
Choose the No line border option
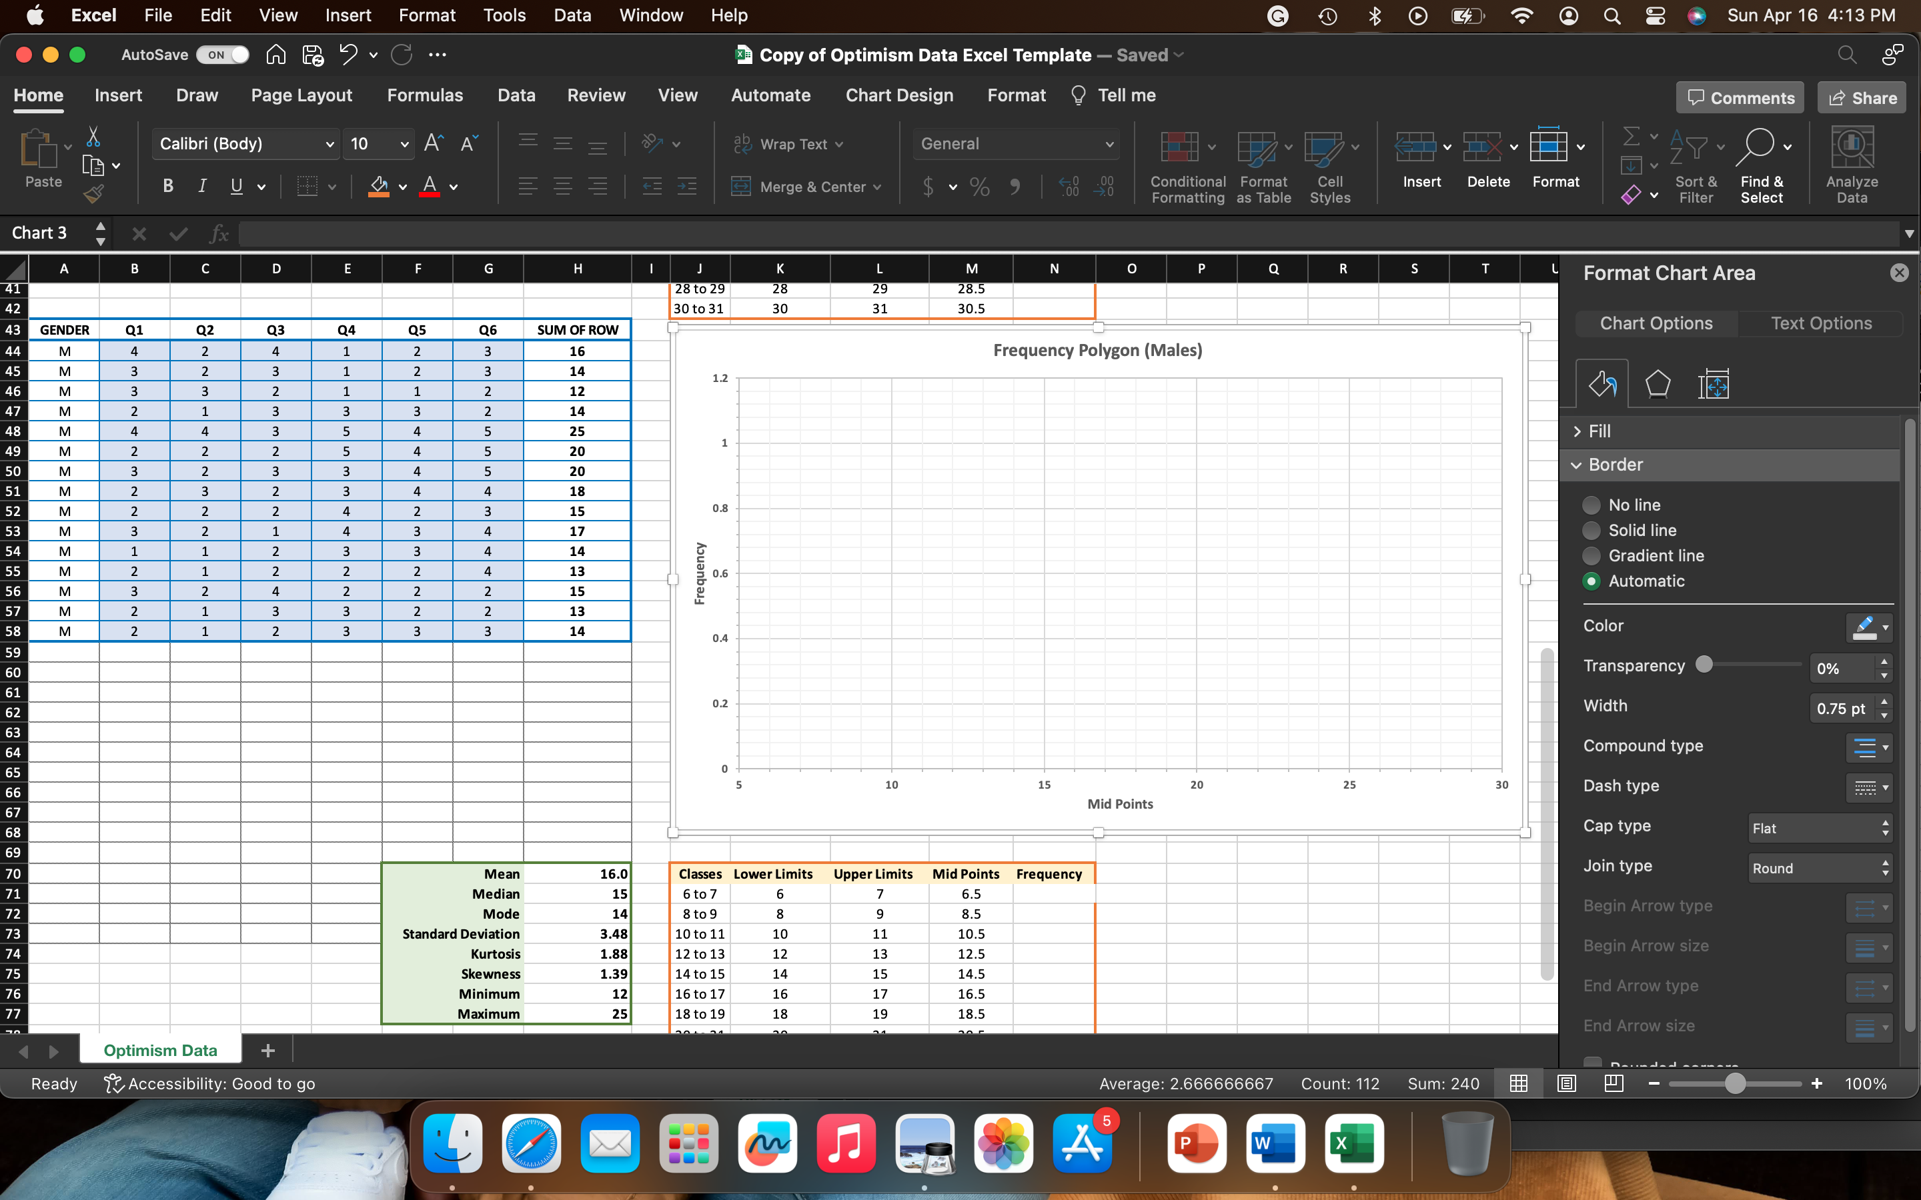[1591, 505]
